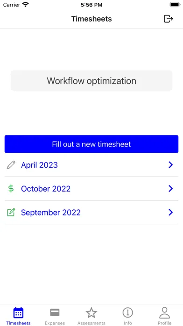Select the Workflow optimization project box
Image resolution: width=183 pixels, height=326 pixels.
point(91,81)
